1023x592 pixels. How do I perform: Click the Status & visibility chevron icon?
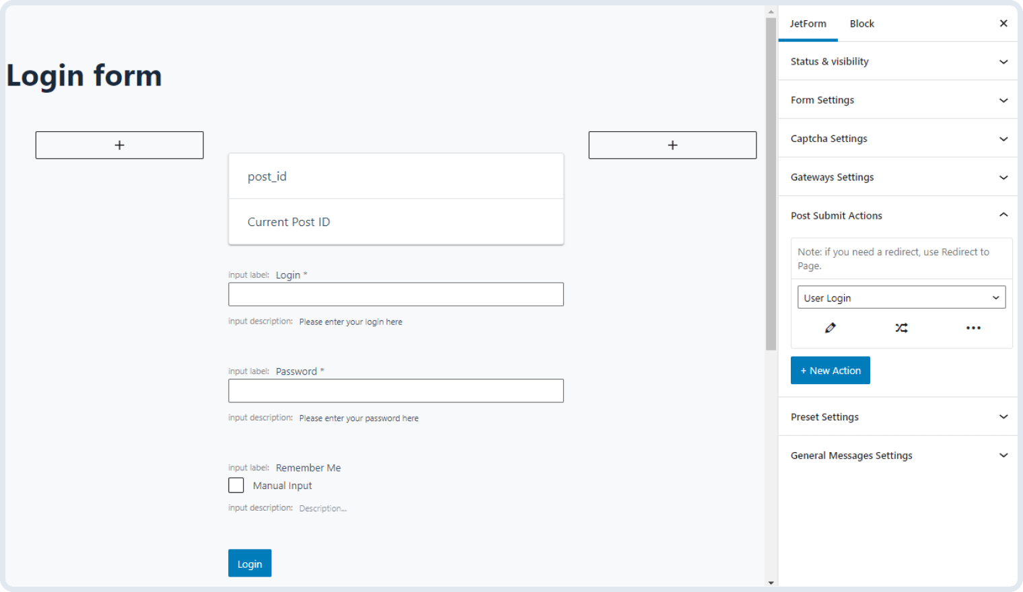[1003, 61]
